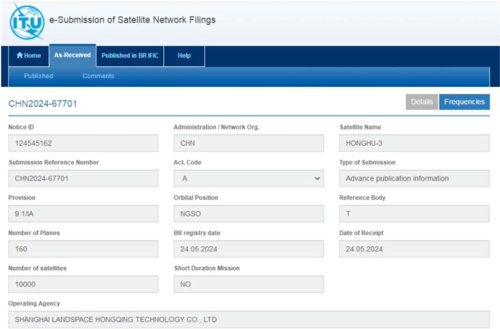Click the Details button
500x329 pixels.
point(421,102)
